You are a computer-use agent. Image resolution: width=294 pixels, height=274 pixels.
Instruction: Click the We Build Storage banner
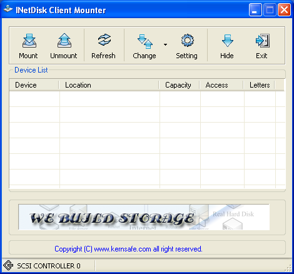tap(144, 217)
